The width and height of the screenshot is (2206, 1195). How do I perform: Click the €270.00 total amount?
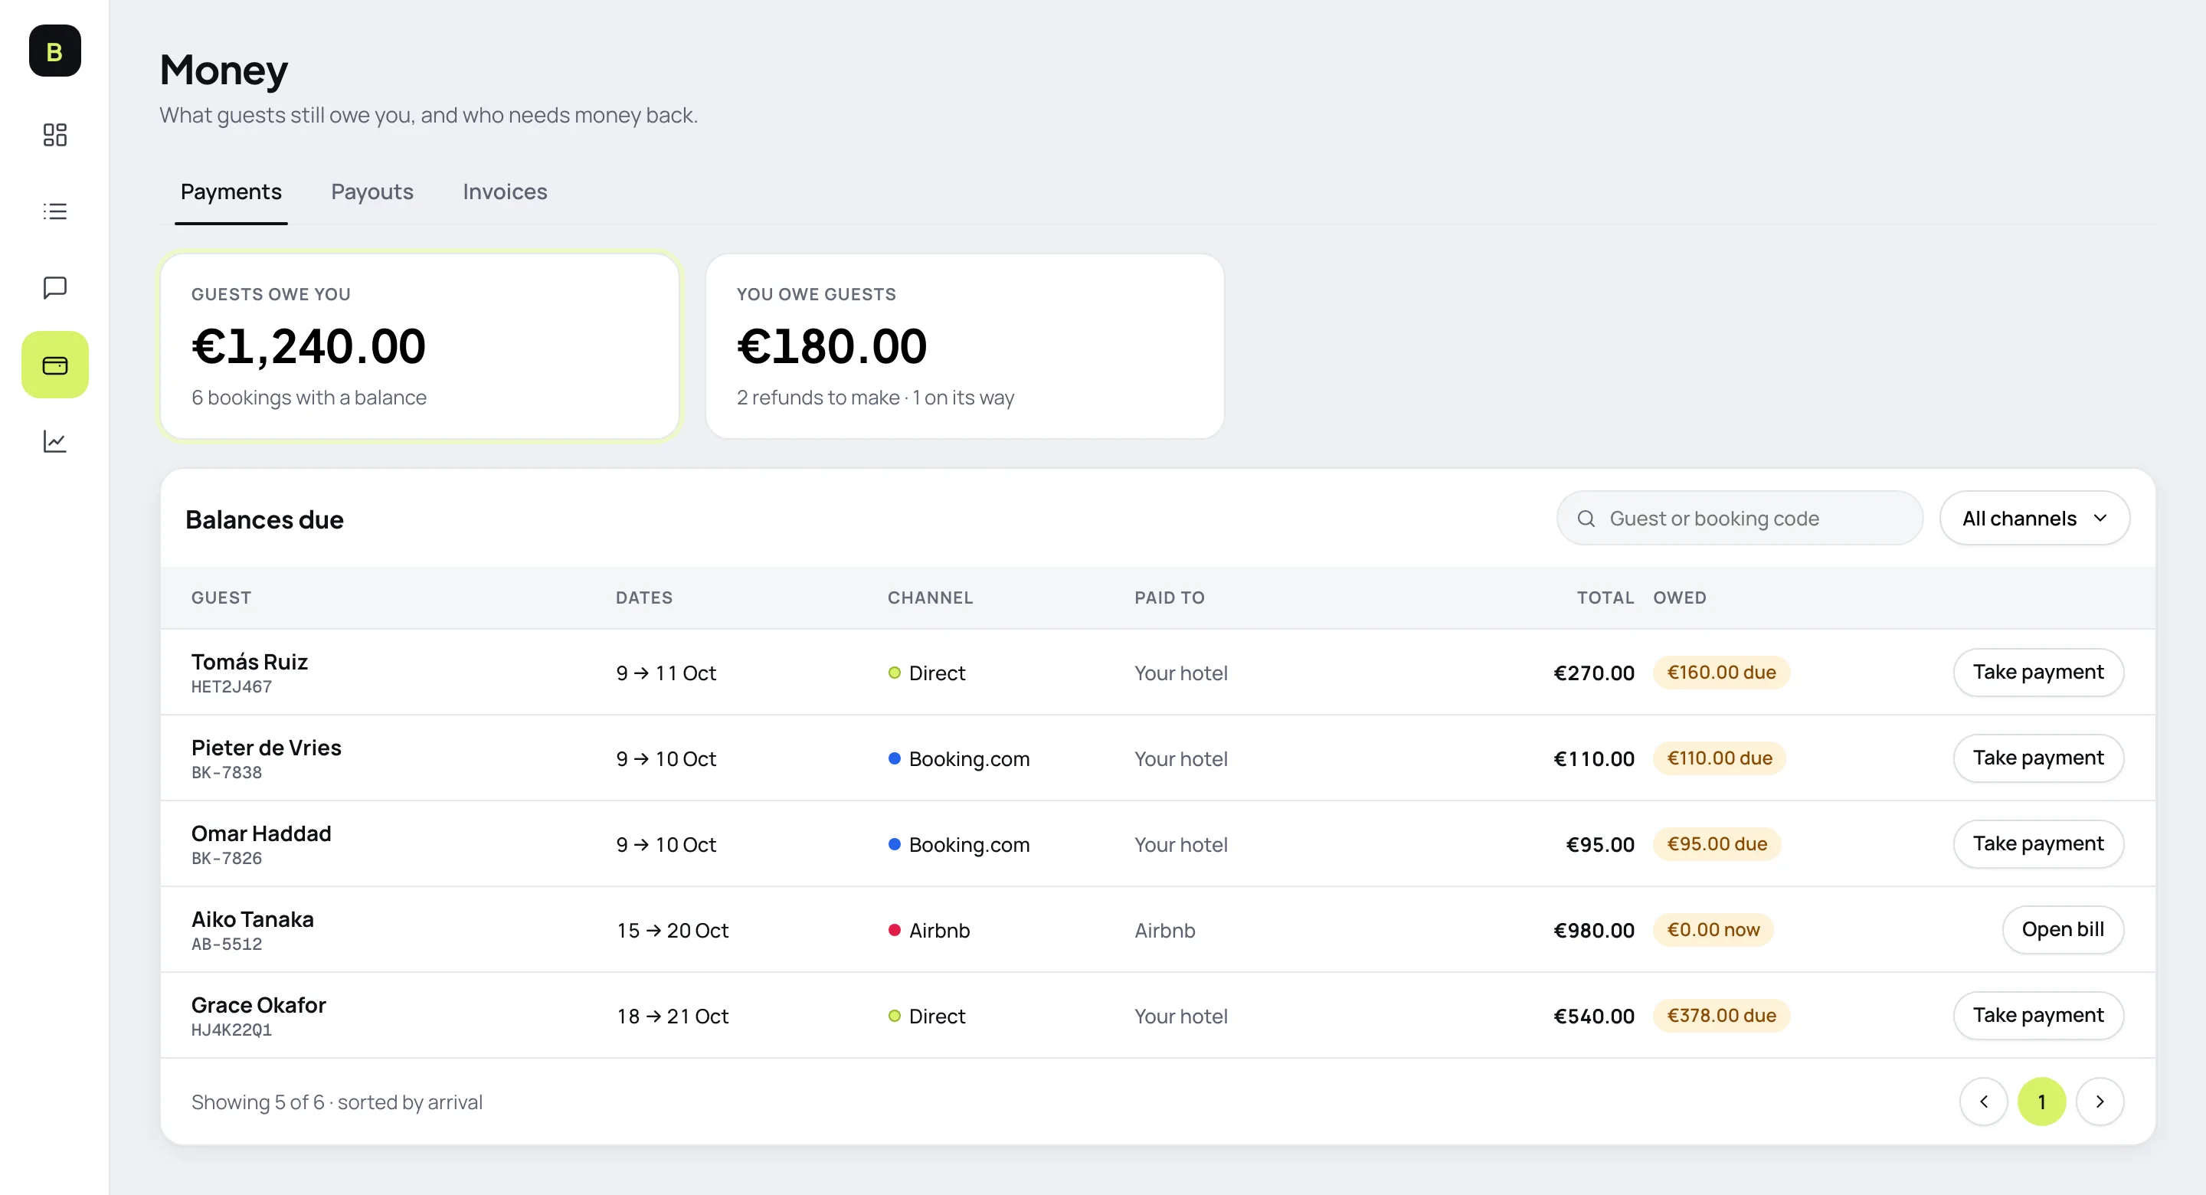(x=1594, y=673)
